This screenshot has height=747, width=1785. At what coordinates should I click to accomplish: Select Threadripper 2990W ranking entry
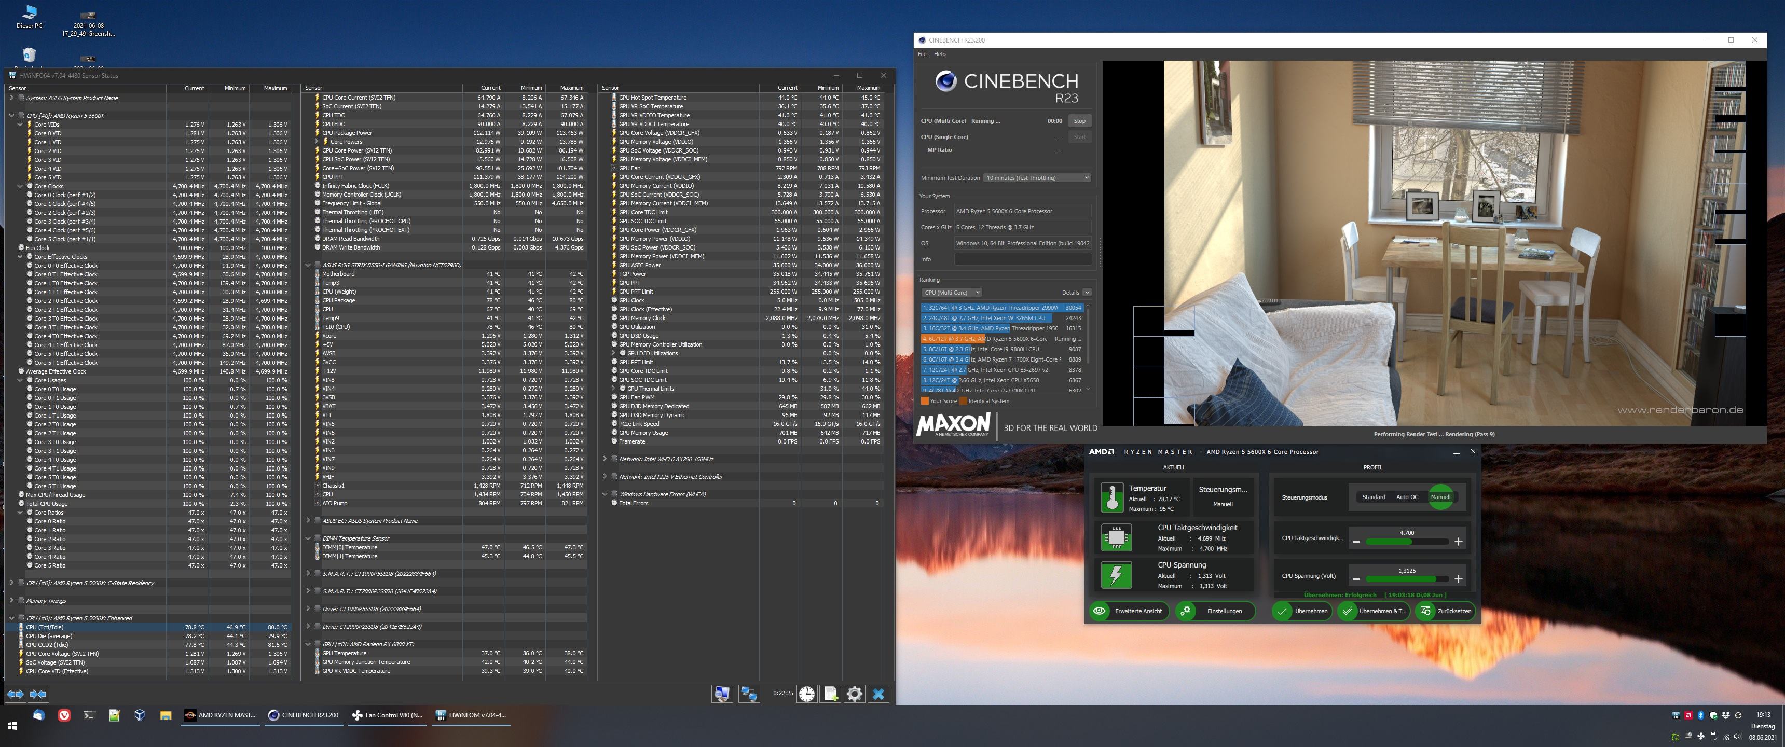(1001, 308)
